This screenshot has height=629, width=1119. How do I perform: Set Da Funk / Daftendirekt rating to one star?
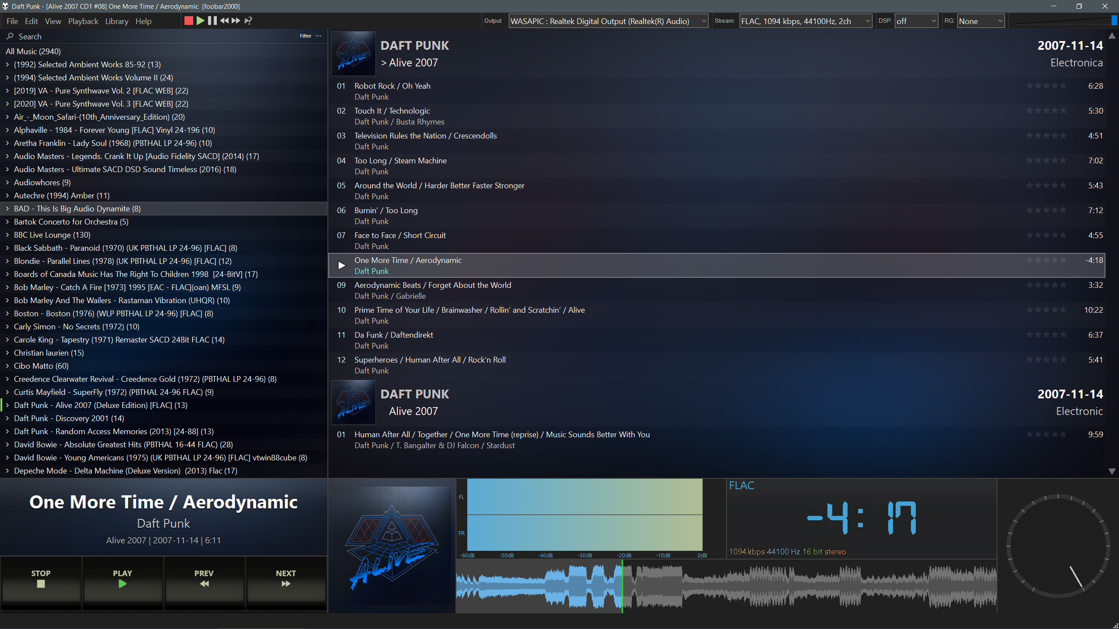[1030, 335]
